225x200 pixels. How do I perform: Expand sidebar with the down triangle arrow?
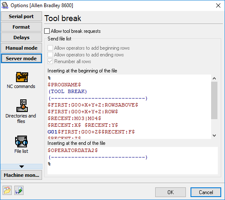21,167
